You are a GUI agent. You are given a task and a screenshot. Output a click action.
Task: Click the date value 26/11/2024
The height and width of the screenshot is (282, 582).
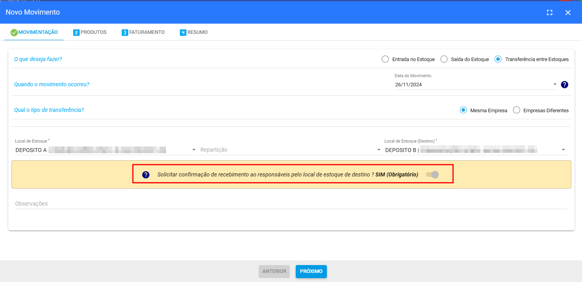point(409,84)
